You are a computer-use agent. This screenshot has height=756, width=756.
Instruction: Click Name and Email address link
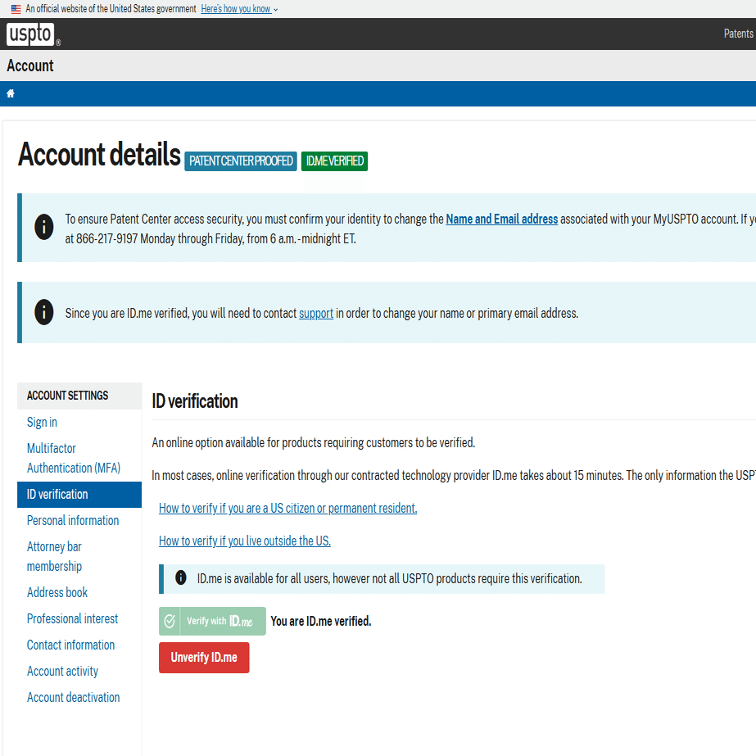click(x=502, y=219)
